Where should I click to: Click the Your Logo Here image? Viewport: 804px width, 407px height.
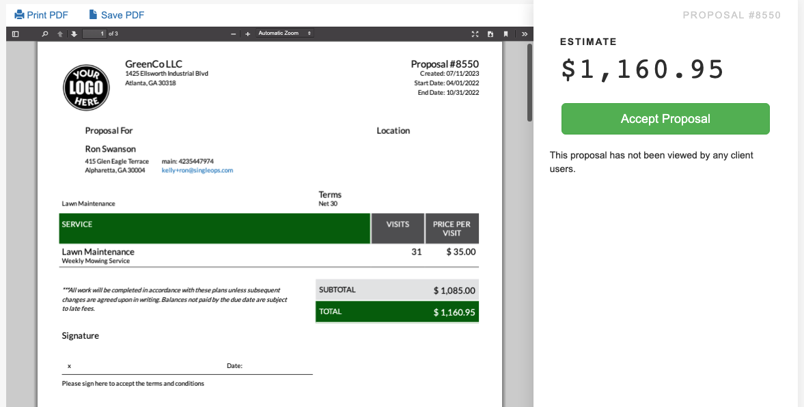coord(87,87)
